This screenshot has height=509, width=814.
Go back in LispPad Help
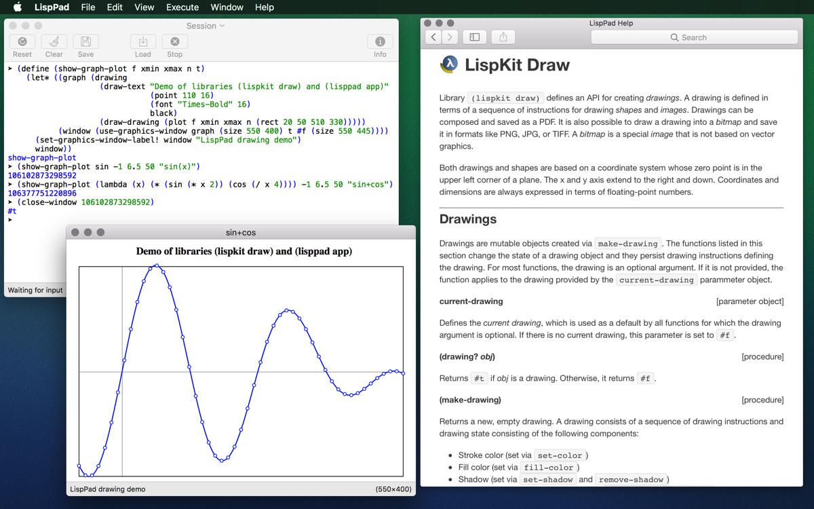(433, 37)
